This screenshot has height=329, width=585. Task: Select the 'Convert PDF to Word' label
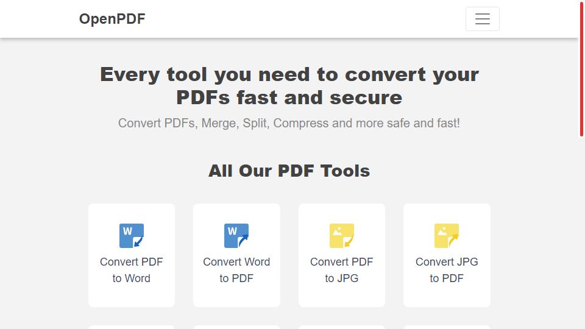(132, 270)
